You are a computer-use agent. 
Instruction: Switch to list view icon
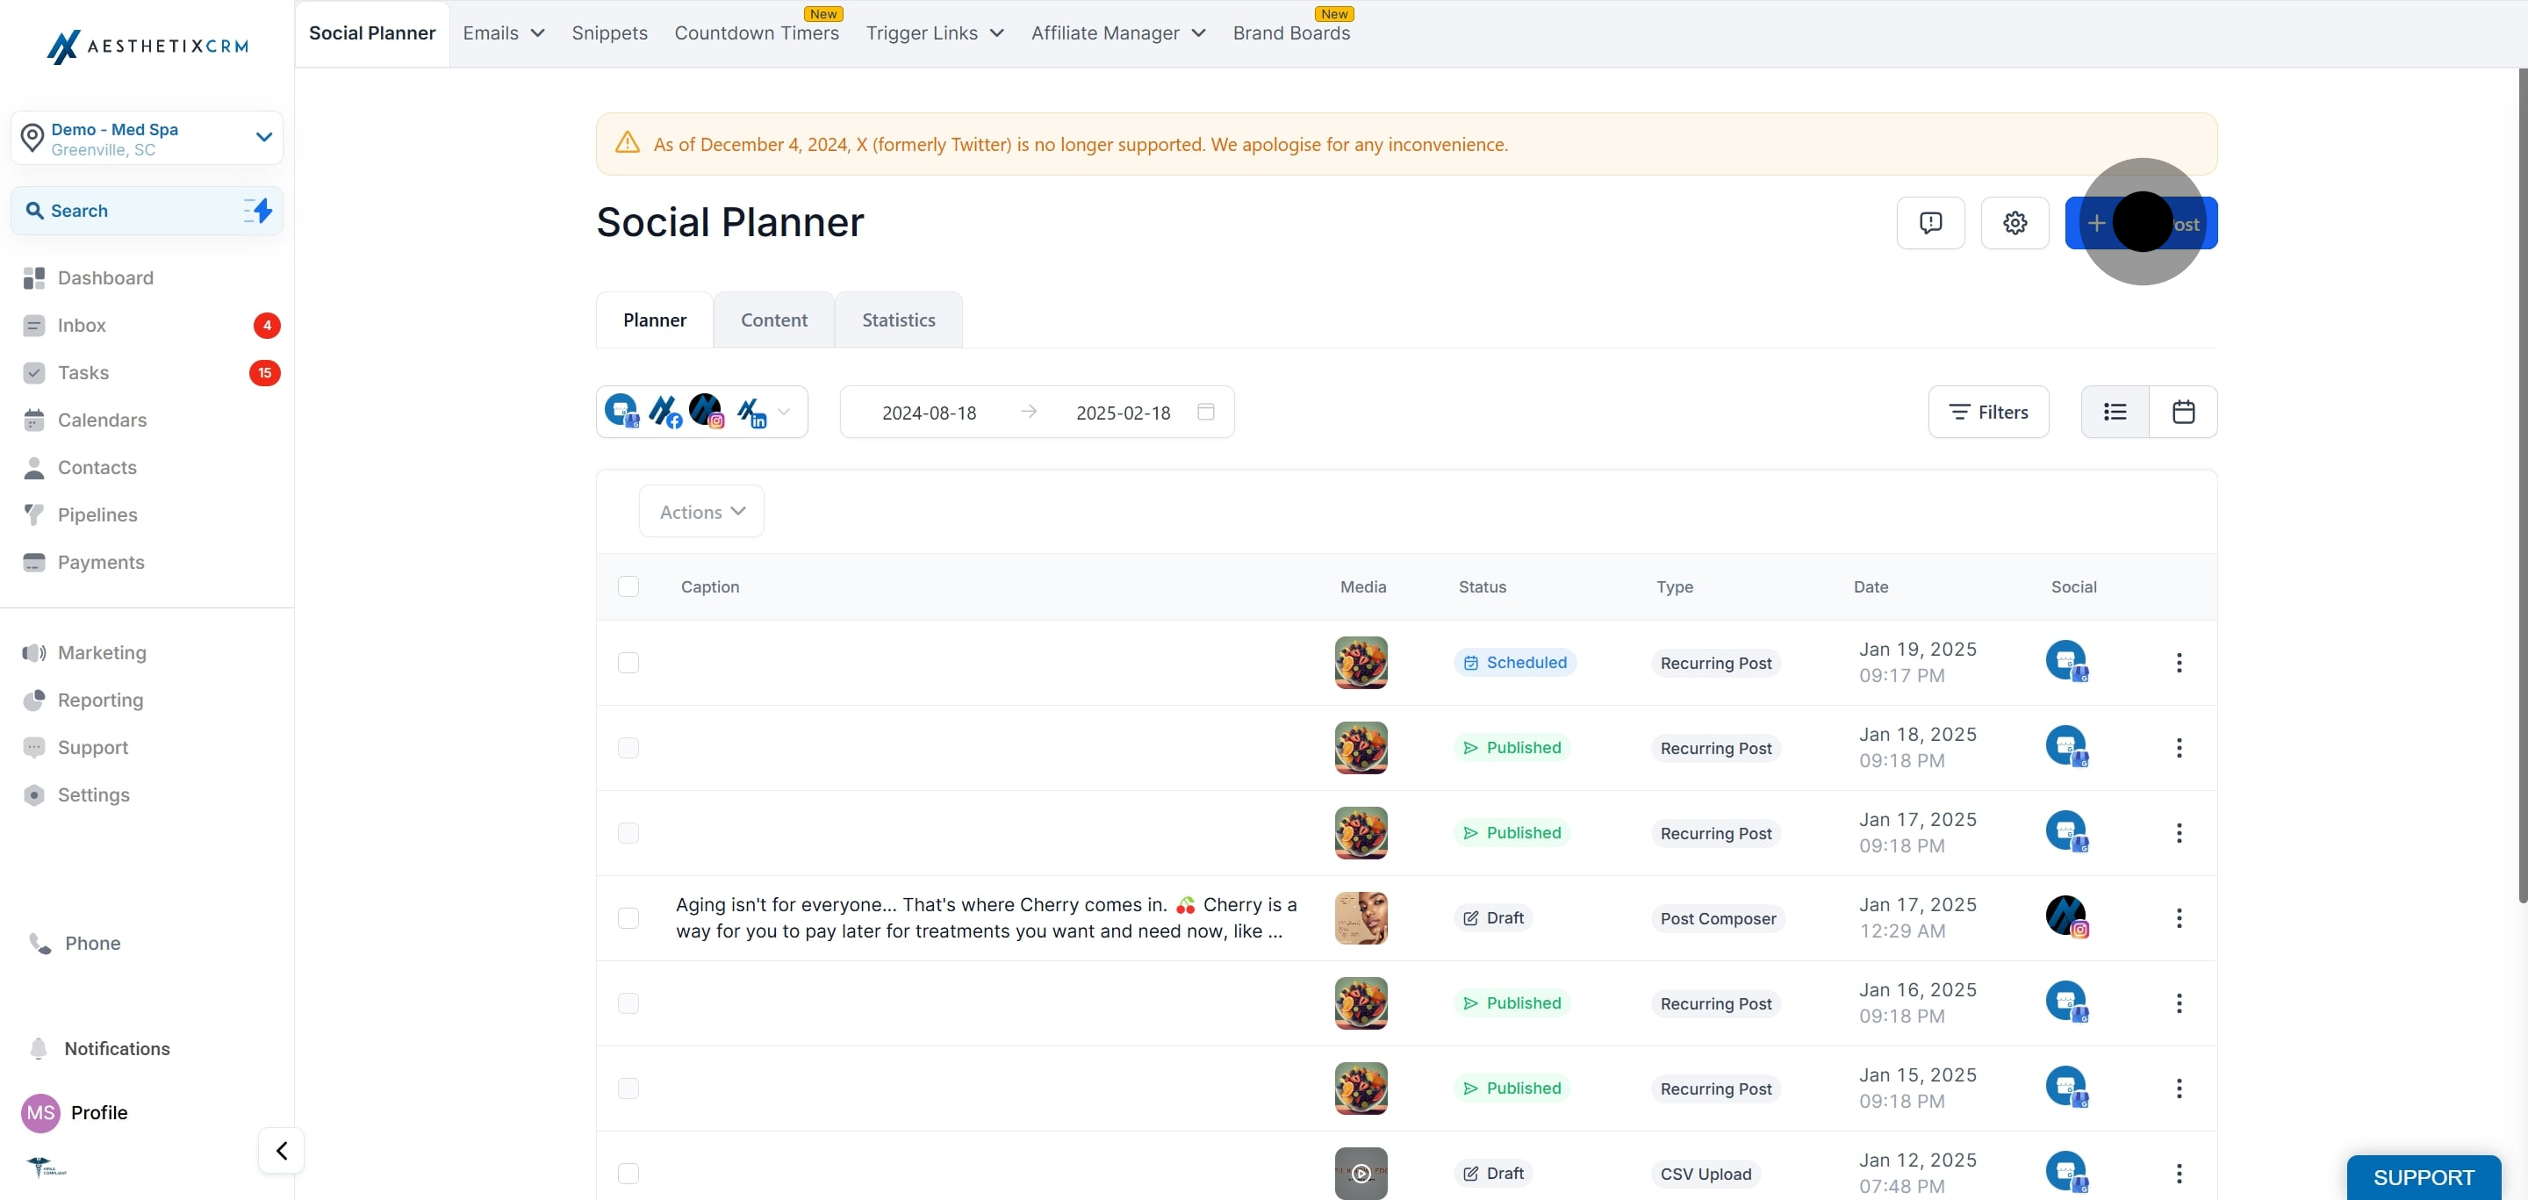[2115, 412]
